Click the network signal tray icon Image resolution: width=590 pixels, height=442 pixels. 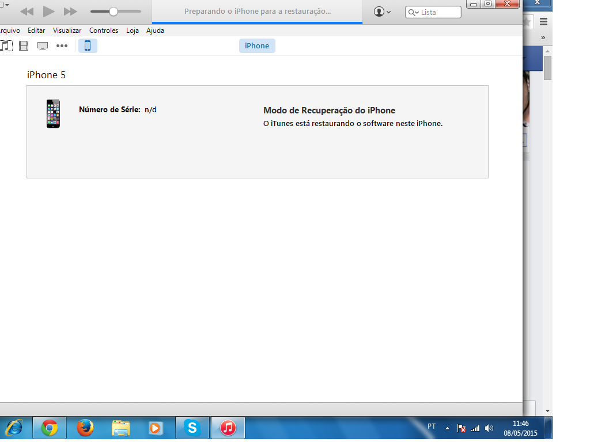[x=475, y=428]
